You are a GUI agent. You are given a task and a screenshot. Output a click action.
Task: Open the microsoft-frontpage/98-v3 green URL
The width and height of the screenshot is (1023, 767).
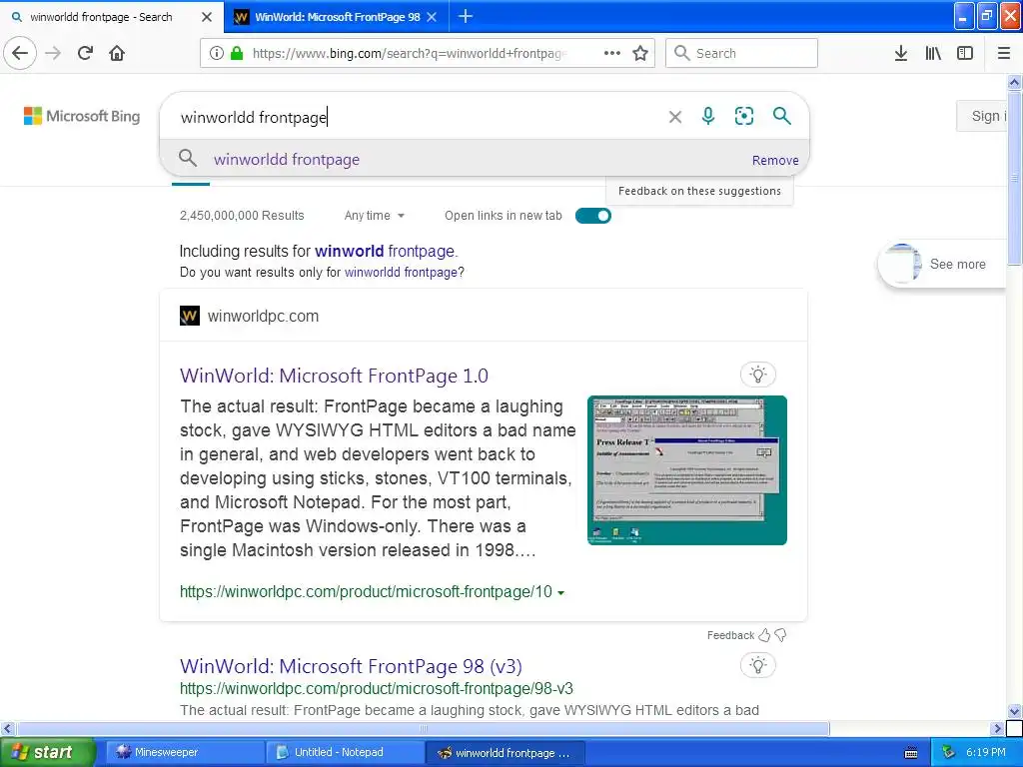click(x=377, y=689)
